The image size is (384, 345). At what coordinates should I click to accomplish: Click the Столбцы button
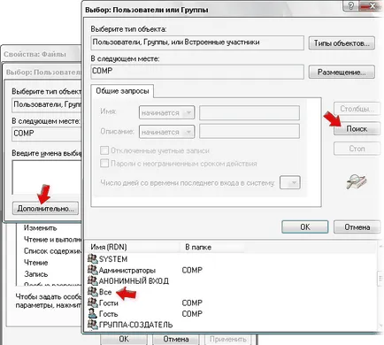(x=357, y=109)
